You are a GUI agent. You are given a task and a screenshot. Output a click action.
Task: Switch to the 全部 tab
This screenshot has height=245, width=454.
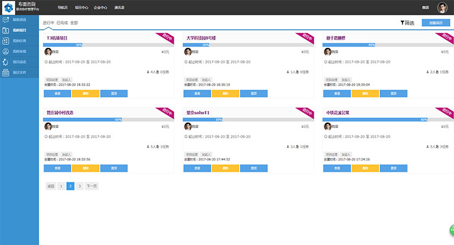pos(74,23)
